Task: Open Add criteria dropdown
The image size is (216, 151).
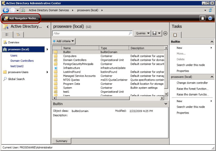Action: [64, 41]
